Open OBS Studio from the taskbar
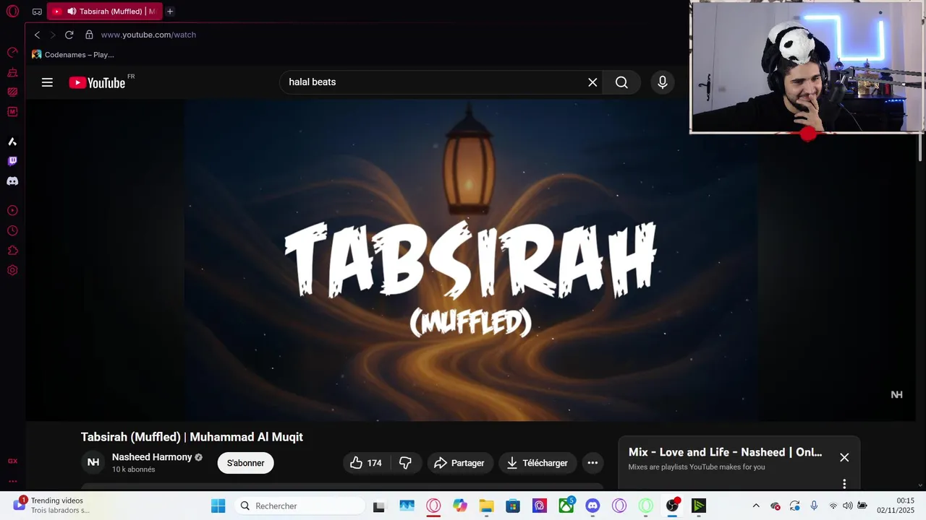The width and height of the screenshot is (926, 520). 672,506
